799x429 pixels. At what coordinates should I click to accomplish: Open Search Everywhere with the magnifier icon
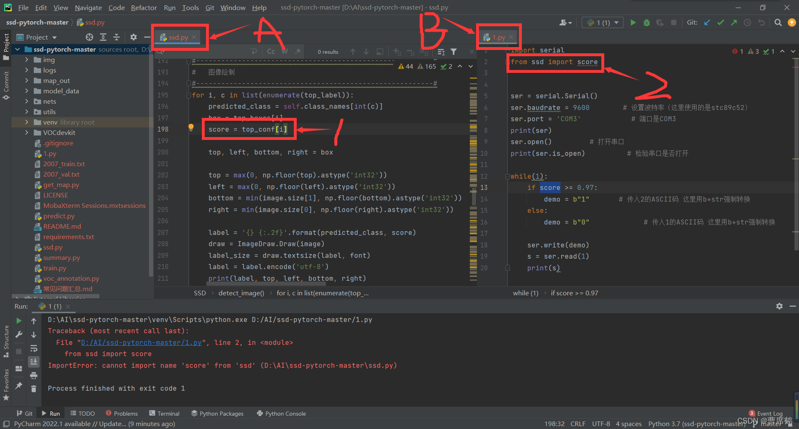777,22
